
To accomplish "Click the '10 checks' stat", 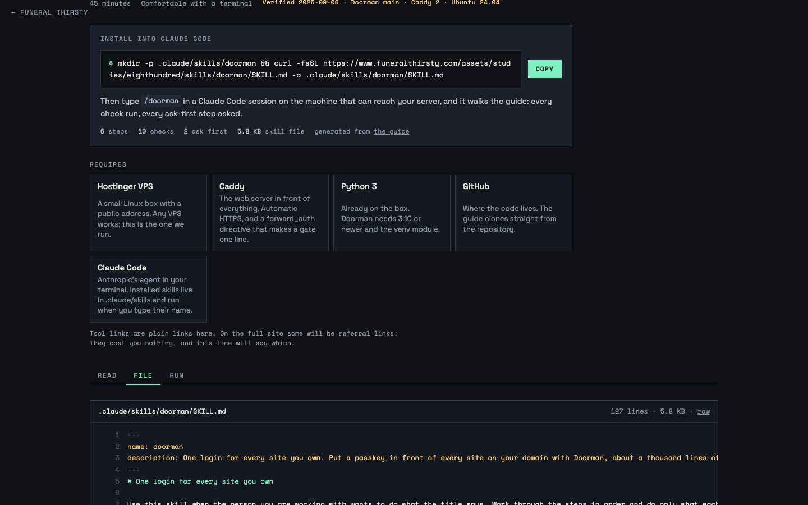I will pos(155,131).
